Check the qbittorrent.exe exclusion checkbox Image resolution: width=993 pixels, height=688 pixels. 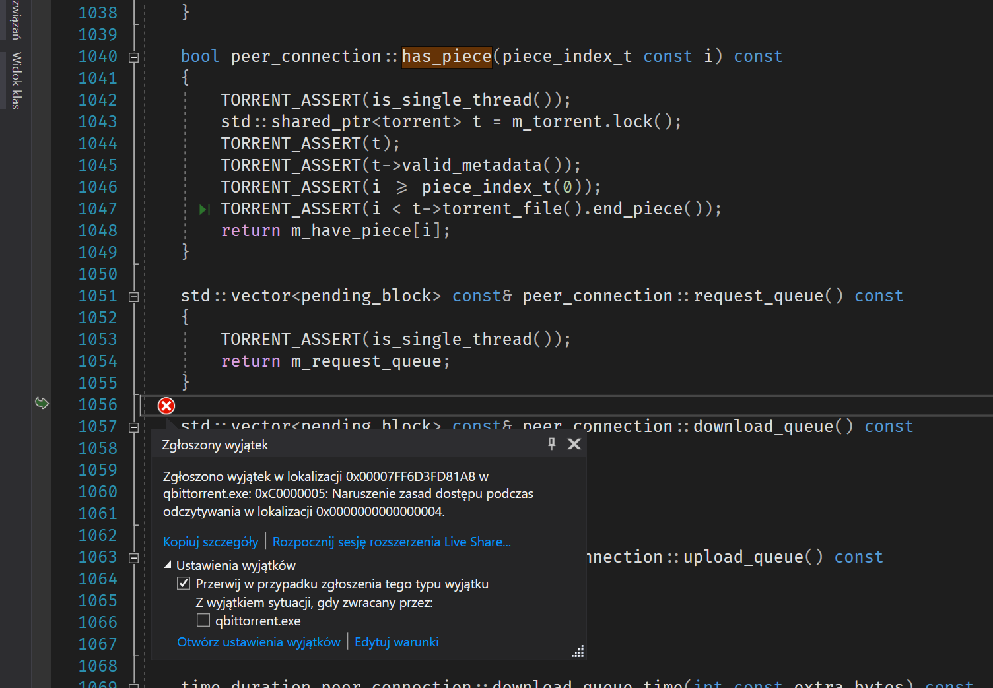click(x=203, y=620)
